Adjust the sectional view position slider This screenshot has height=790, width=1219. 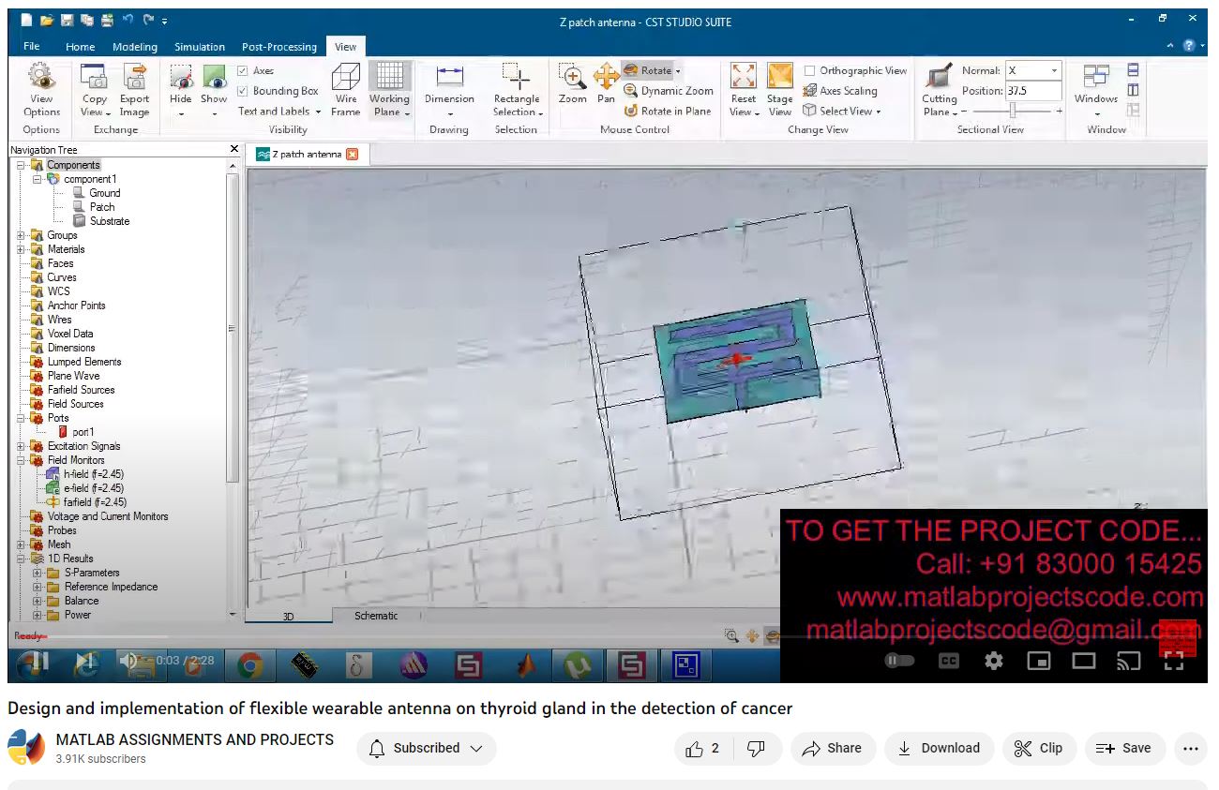click(x=1013, y=111)
